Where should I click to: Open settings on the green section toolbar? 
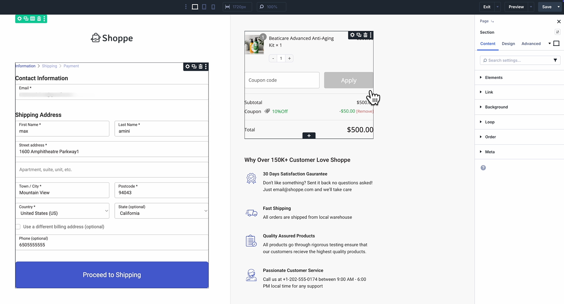point(19,19)
